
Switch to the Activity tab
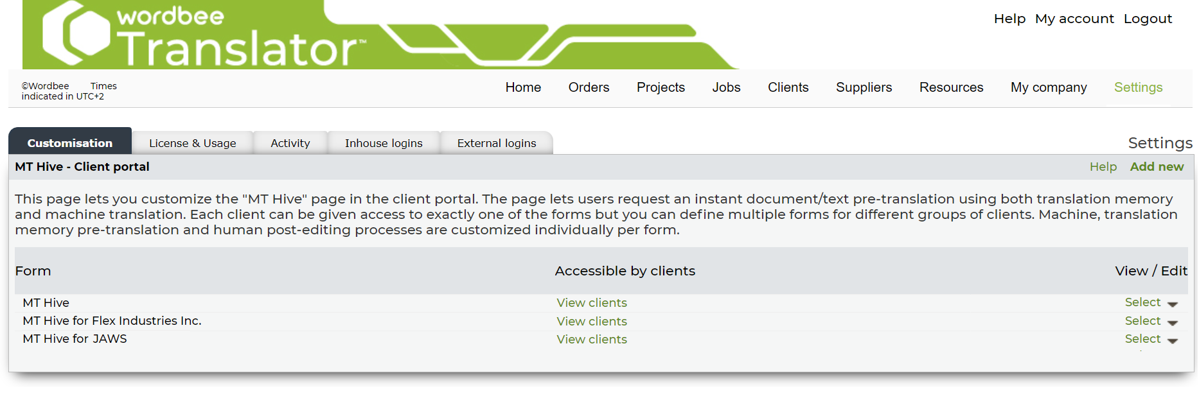click(x=290, y=143)
